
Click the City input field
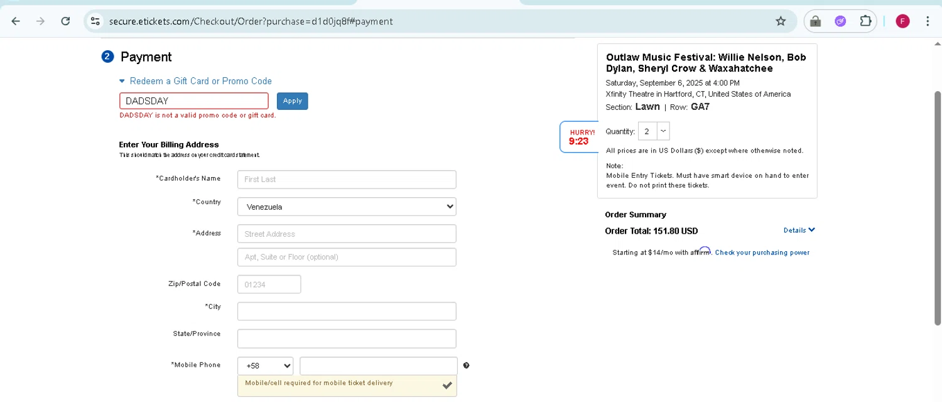(x=347, y=312)
